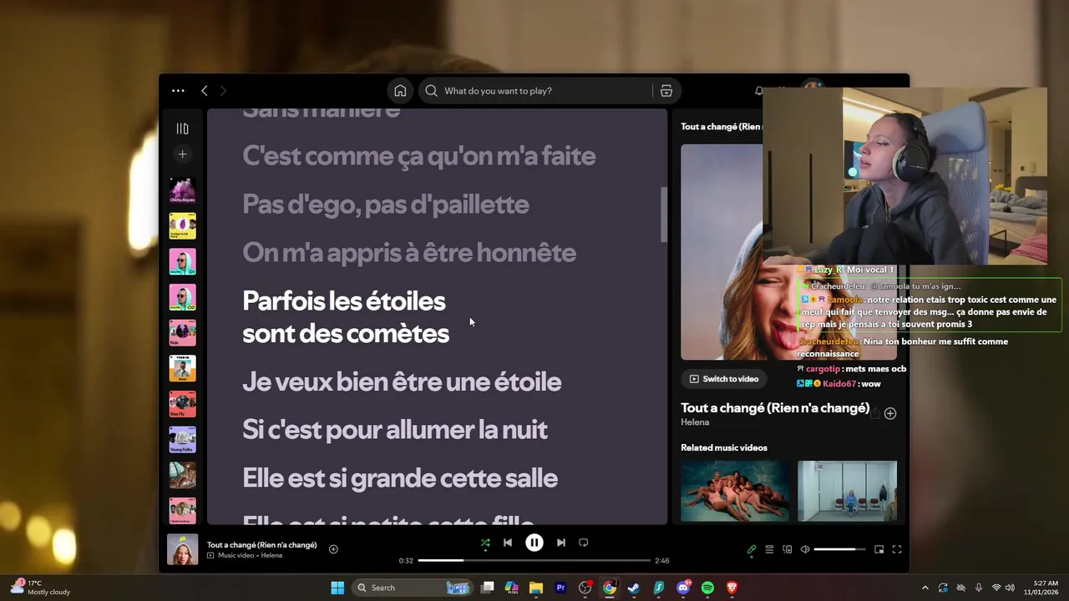Open Spotify from the taskbar
This screenshot has width=1069, height=601.
point(707,588)
